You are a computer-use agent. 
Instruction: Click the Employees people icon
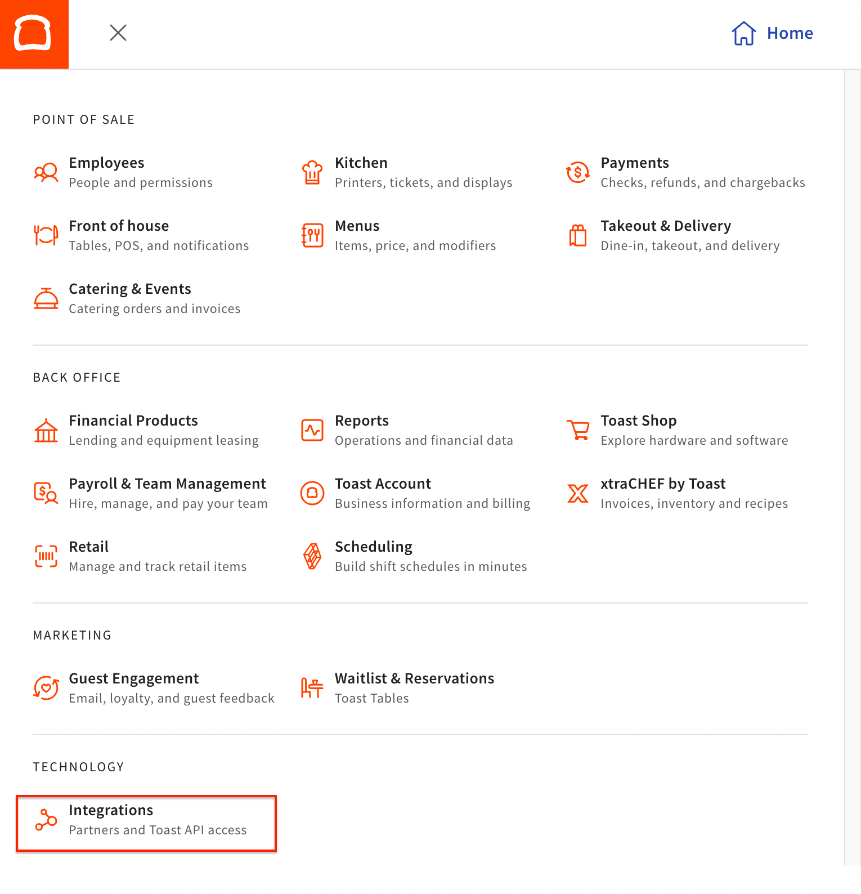[46, 172]
